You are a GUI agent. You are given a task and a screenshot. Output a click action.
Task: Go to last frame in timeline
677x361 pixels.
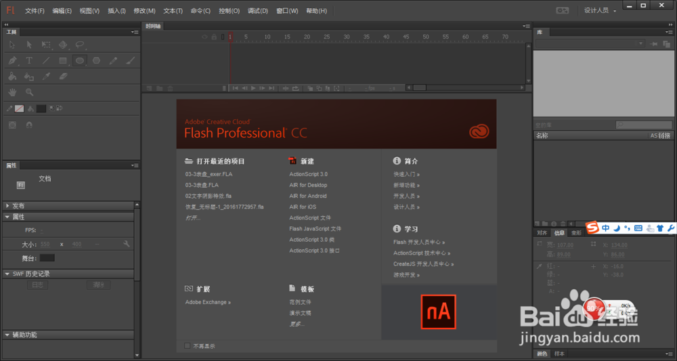click(271, 88)
